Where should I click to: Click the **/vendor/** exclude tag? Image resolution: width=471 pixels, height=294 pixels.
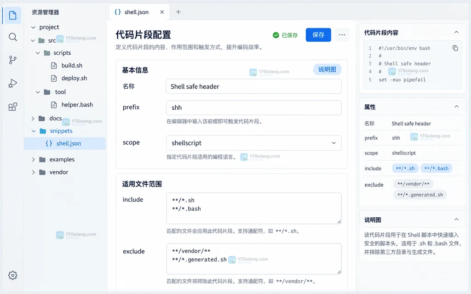[414, 184]
